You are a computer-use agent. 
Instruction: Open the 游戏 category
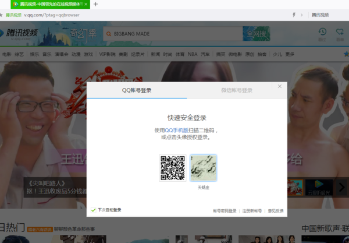[x=88, y=54]
